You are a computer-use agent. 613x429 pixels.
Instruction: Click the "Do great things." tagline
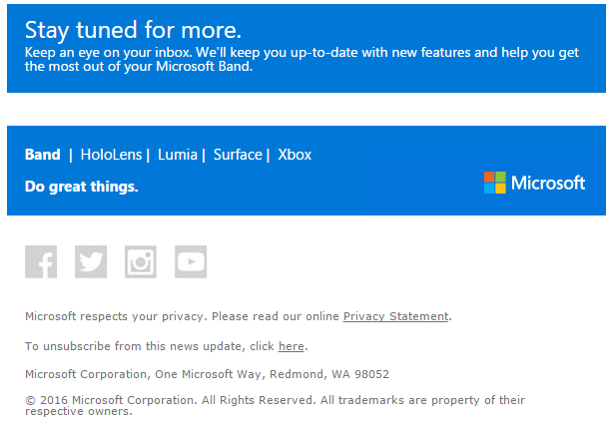tap(82, 187)
